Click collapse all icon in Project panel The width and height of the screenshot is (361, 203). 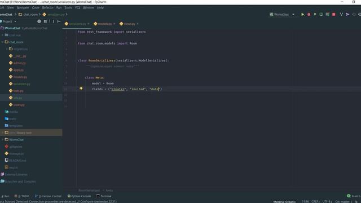[x=45, y=21]
